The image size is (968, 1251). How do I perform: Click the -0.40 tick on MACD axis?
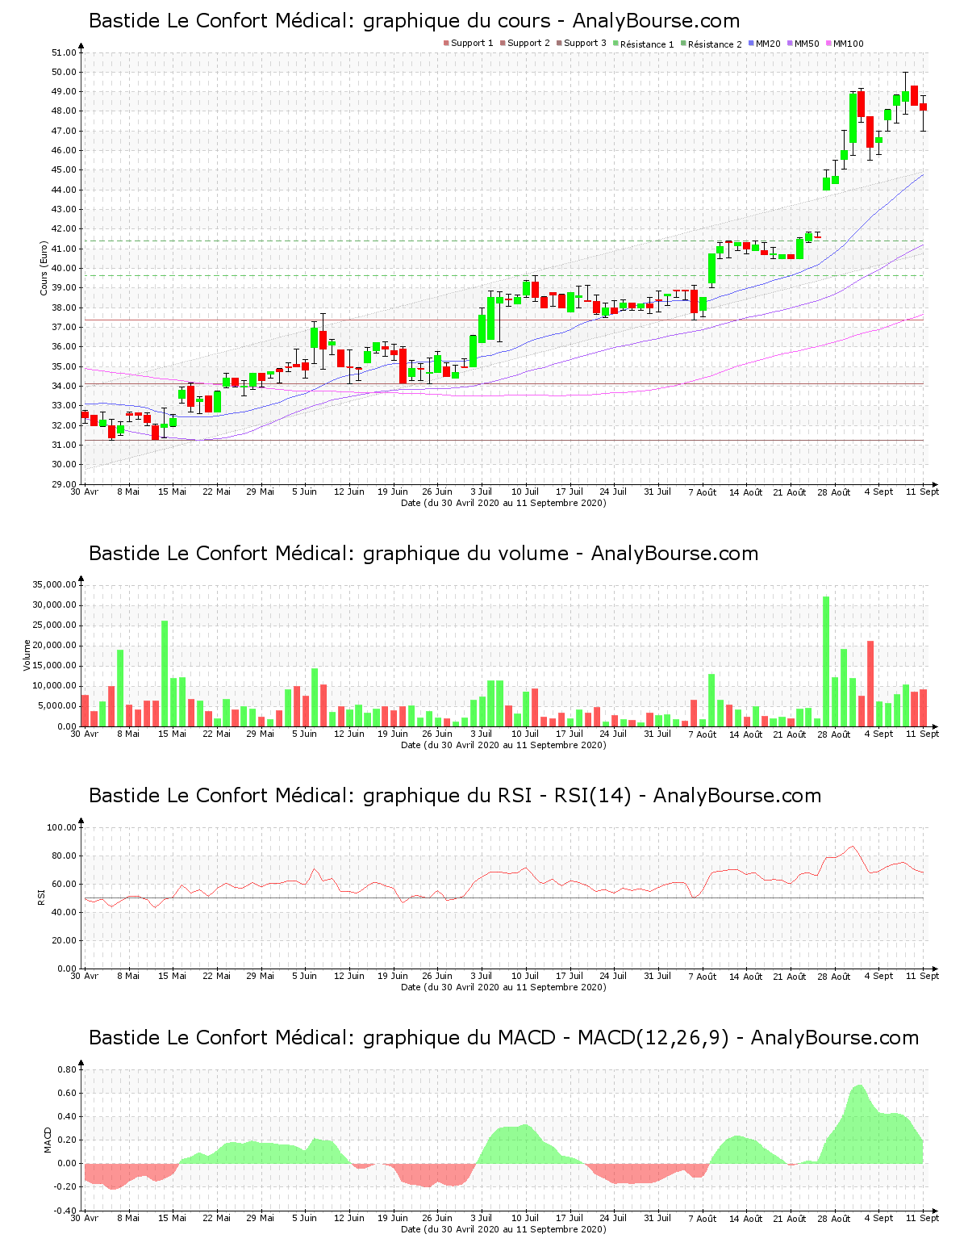65,1211
